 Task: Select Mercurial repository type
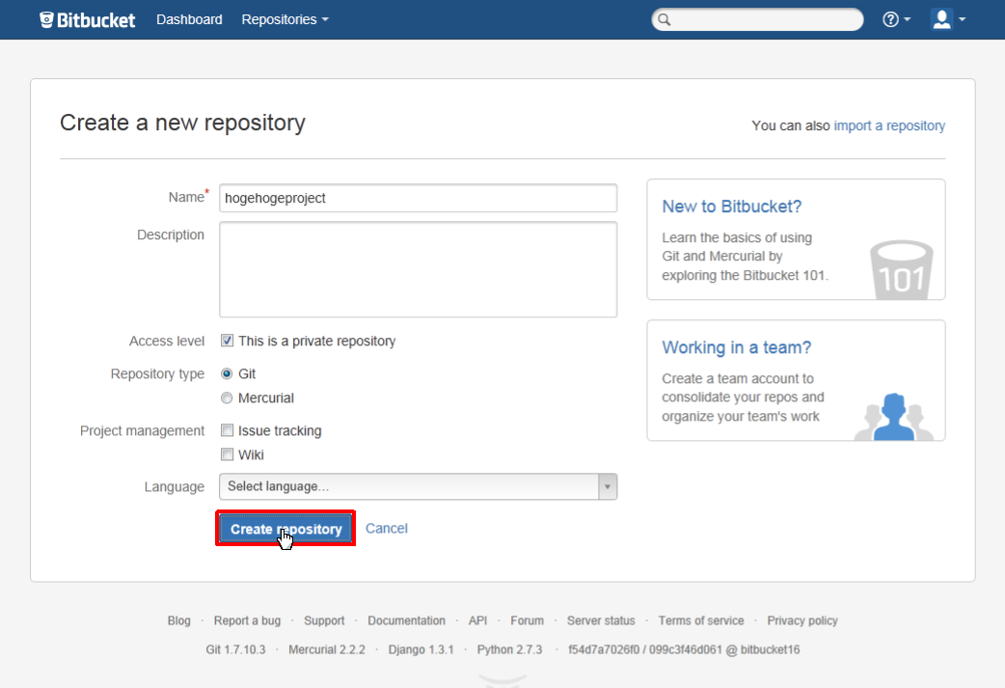click(x=227, y=398)
